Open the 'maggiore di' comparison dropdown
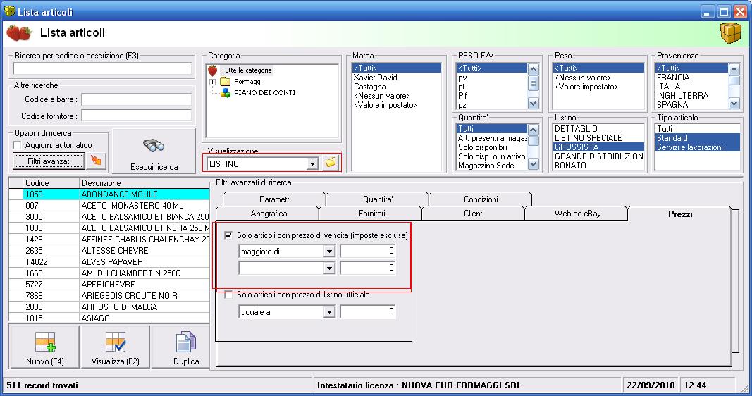The image size is (752, 396). (329, 252)
